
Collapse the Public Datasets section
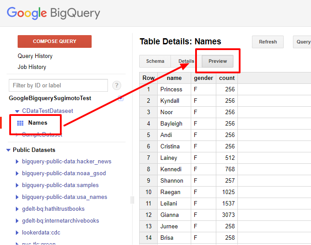[x=8, y=150]
